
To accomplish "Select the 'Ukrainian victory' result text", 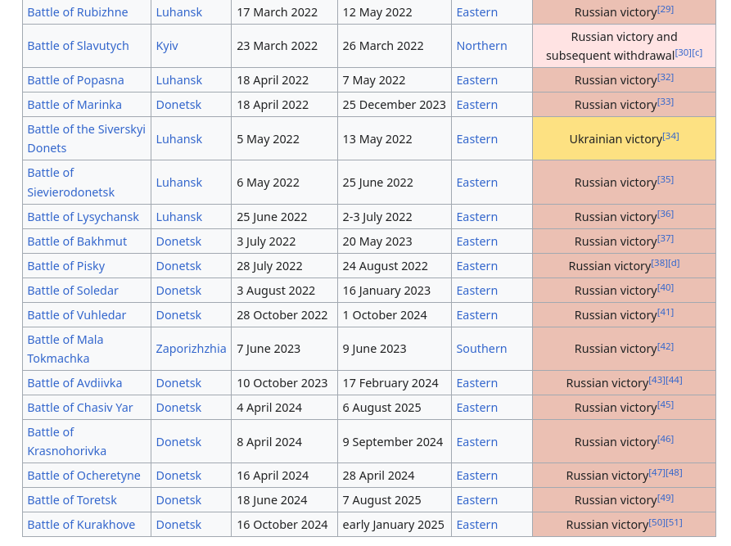I will coord(616,139).
